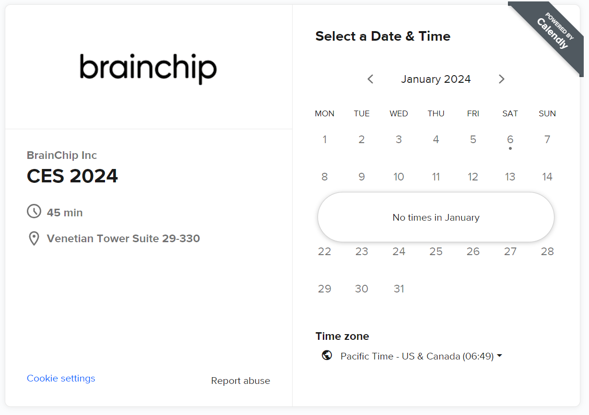Select January 31 date cell
Viewport: 589px width, 415px height.
coord(399,289)
